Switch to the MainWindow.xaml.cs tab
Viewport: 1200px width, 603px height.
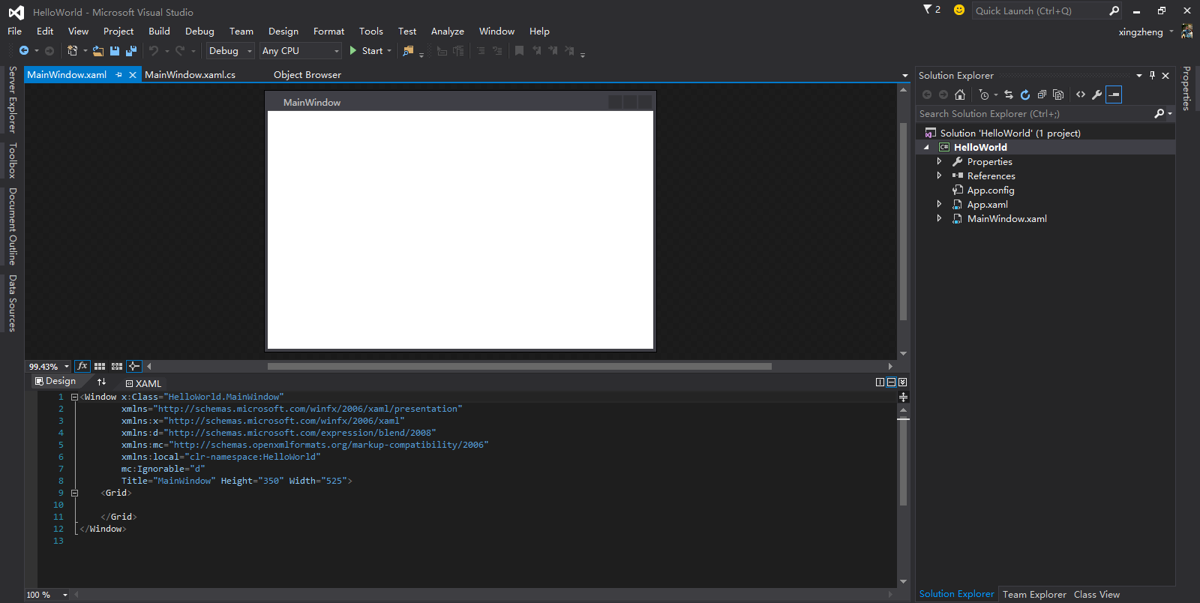[190, 75]
